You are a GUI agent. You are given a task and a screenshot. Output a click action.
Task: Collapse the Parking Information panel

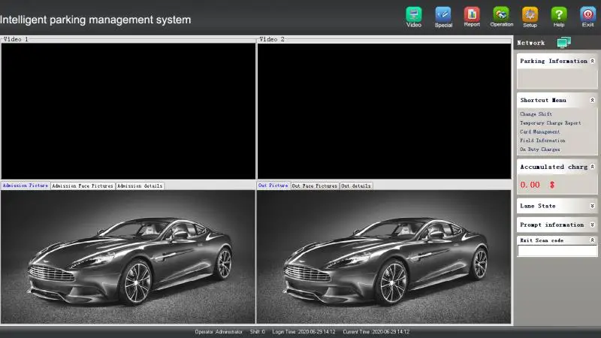pyautogui.click(x=592, y=61)
